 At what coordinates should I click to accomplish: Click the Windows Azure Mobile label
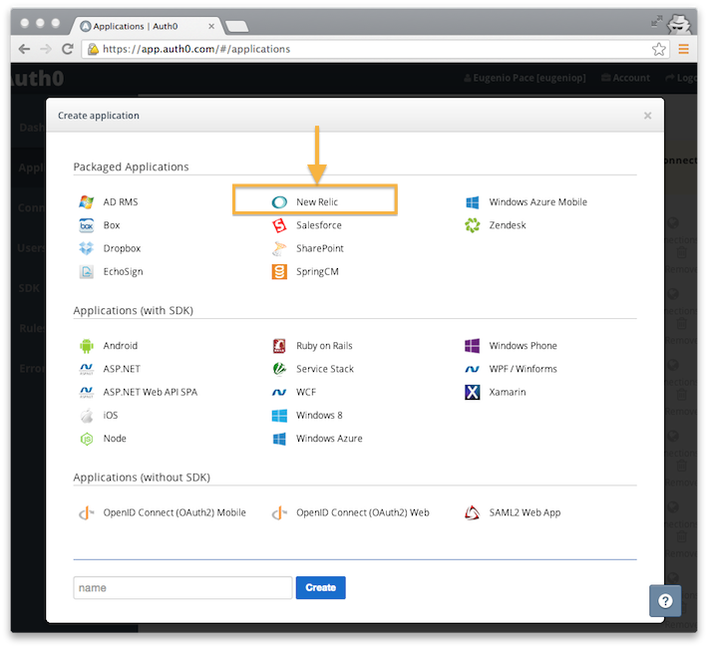[538, 201]
